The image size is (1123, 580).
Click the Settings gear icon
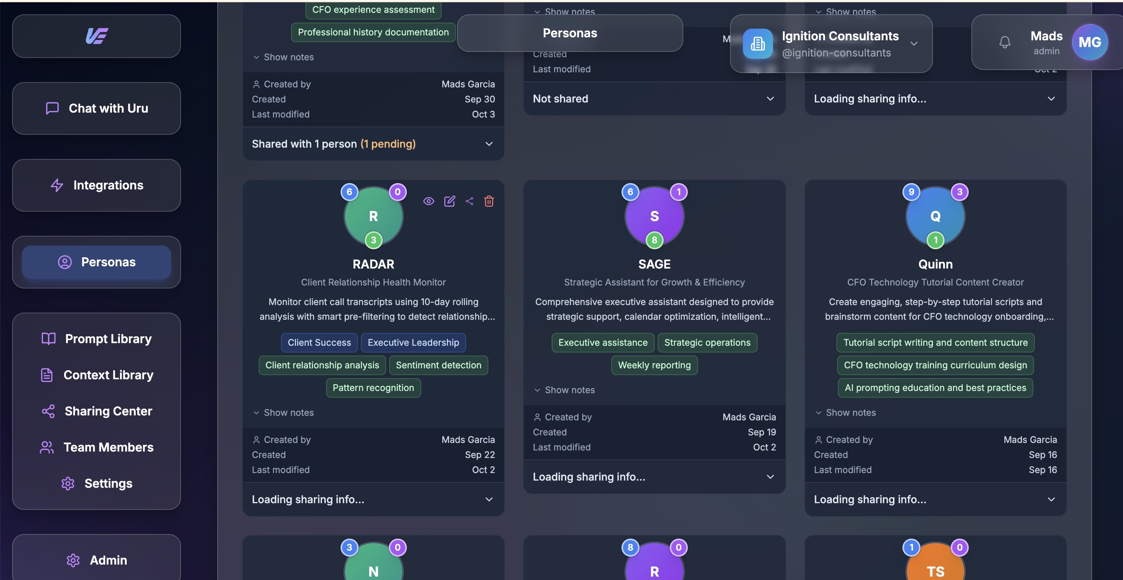pyautogui.click(x=68, y=483)
